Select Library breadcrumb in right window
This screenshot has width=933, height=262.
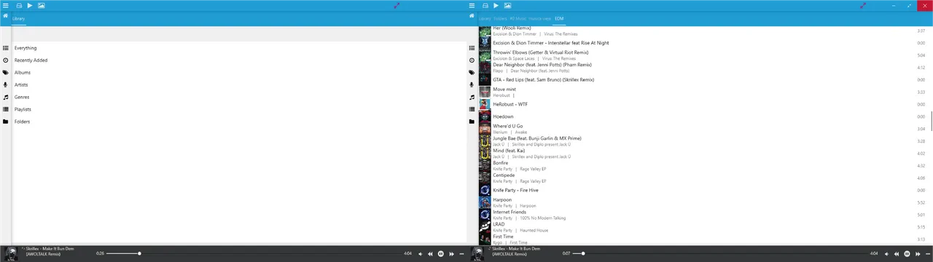coord(485,19)
